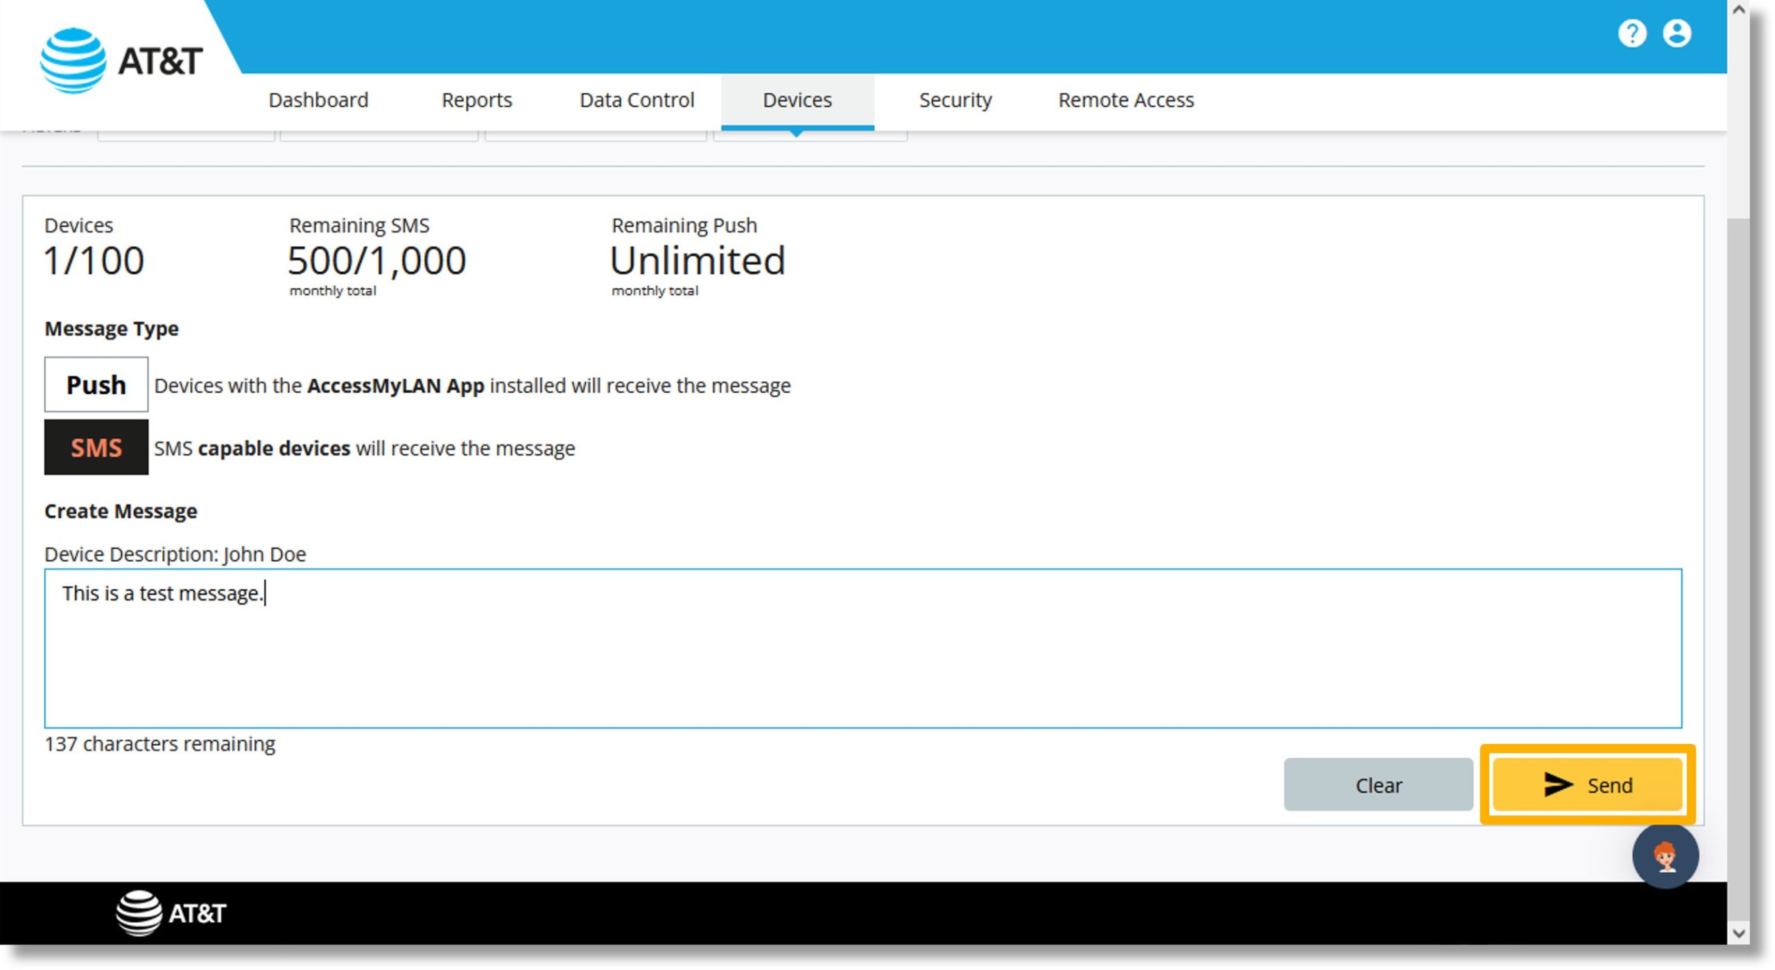Click the vertical scrollbar thumb
The height and width of the screenshot is (970, 1775).
1738,569
